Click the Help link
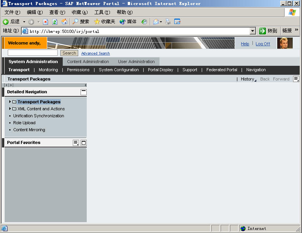Image resolution: width=302 pixels, height=233 pixels. (245, 44)
